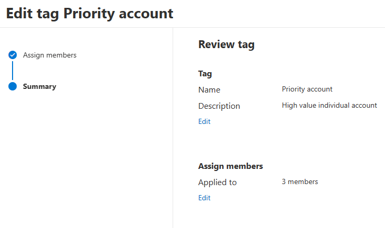Open Edit link under Tag section
385x228 pixels.
204,121
